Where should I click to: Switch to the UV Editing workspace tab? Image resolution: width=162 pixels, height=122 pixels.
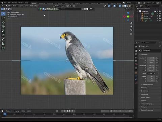tap(59, 3)
